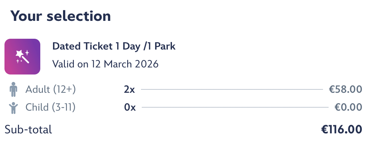
Task: Click the magic wand ticket icon
Action: coord(22,57)
